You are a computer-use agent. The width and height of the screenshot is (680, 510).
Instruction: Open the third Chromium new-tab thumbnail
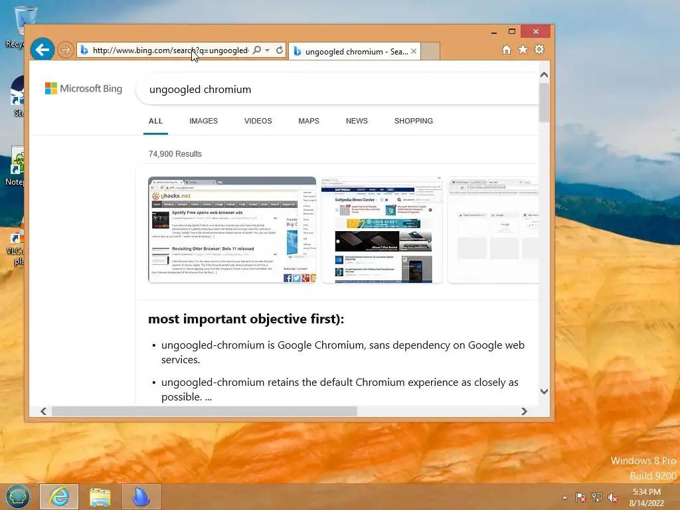pos(493,230)
